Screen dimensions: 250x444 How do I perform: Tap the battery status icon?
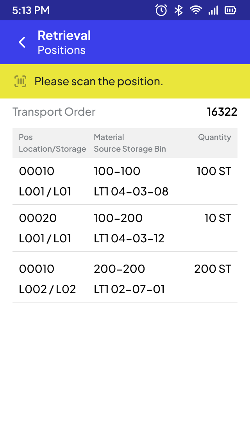pos(230,10)
